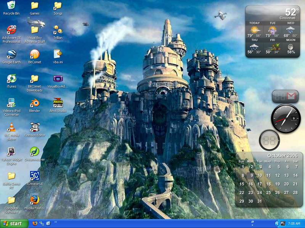Select date 28 in the calendar widget
This screenshot has width=305, height=228.
pos(295,193)
